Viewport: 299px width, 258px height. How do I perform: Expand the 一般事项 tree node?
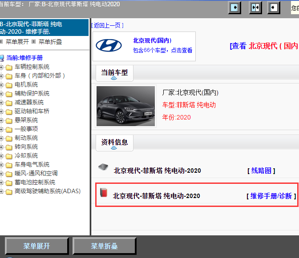1,129
